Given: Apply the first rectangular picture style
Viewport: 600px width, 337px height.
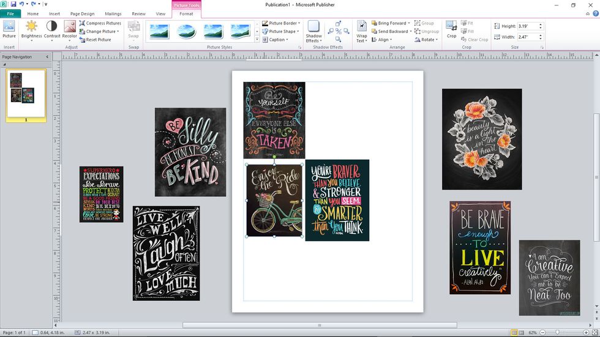Looking at the screenshot, I should (159, 31).
